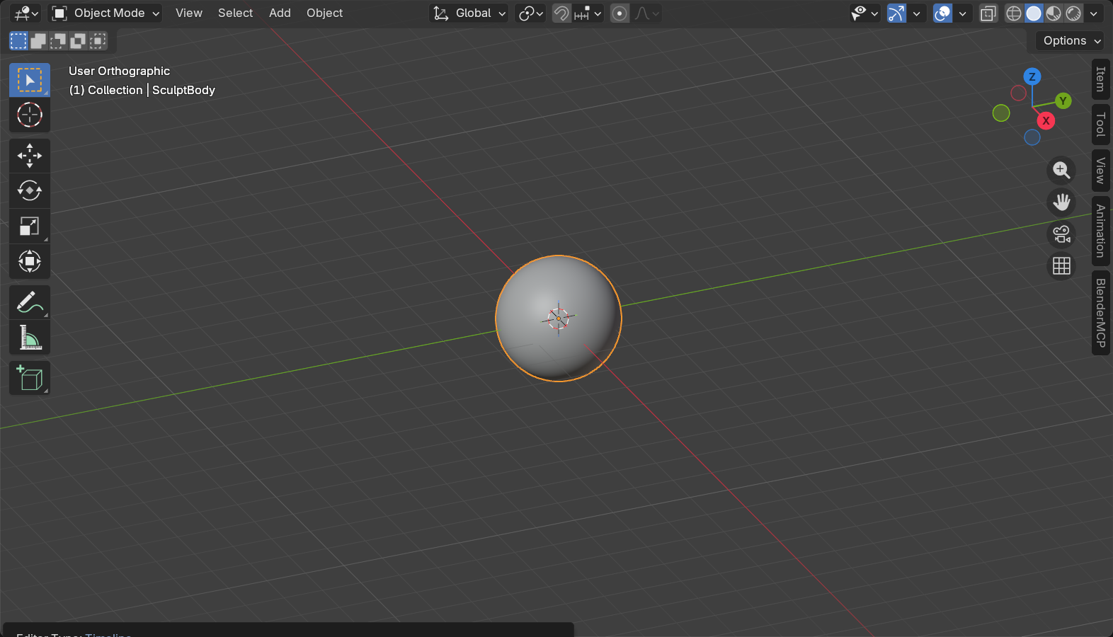This screenshot has height=637, width=1113.
Task: Click the green Y axis on gizmo
Action: 1063,101
